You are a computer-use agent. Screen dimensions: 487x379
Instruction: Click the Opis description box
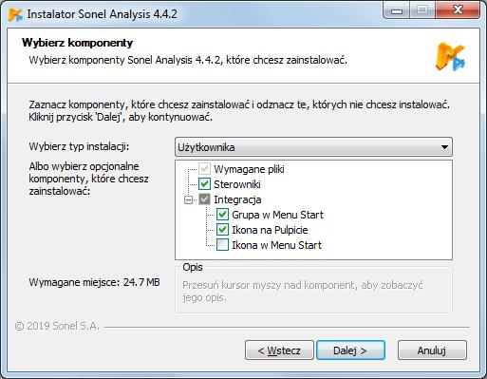tap(313, 291)
